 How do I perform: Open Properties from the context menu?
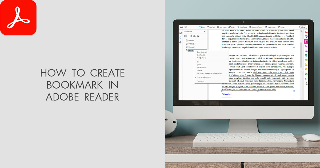pos(200,81)
